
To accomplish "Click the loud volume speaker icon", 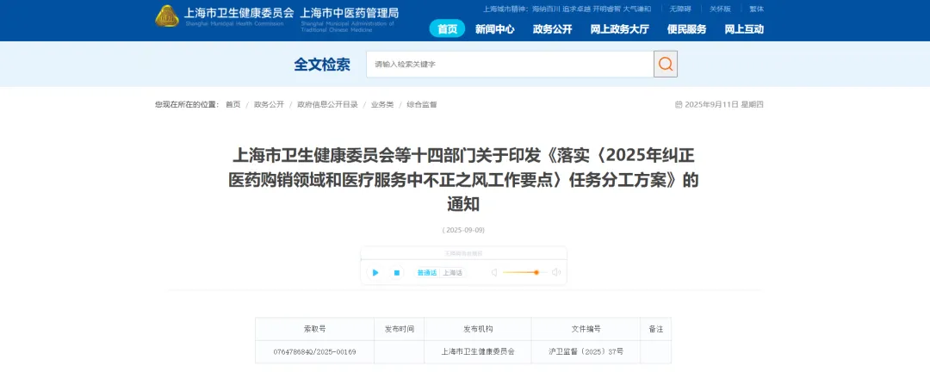I will (556, 272).
